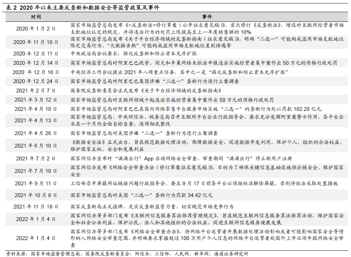This screenshot has width=351, height=257.
Task: Select the date cell "2021 年 4 月 13 日"
Action: (x=36, y=120)
